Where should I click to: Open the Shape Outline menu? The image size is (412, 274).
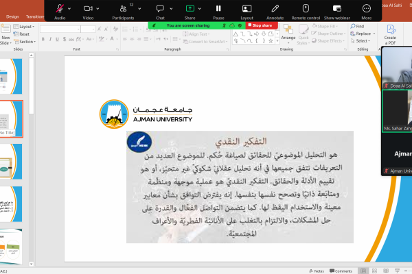[x=328, y=34]
